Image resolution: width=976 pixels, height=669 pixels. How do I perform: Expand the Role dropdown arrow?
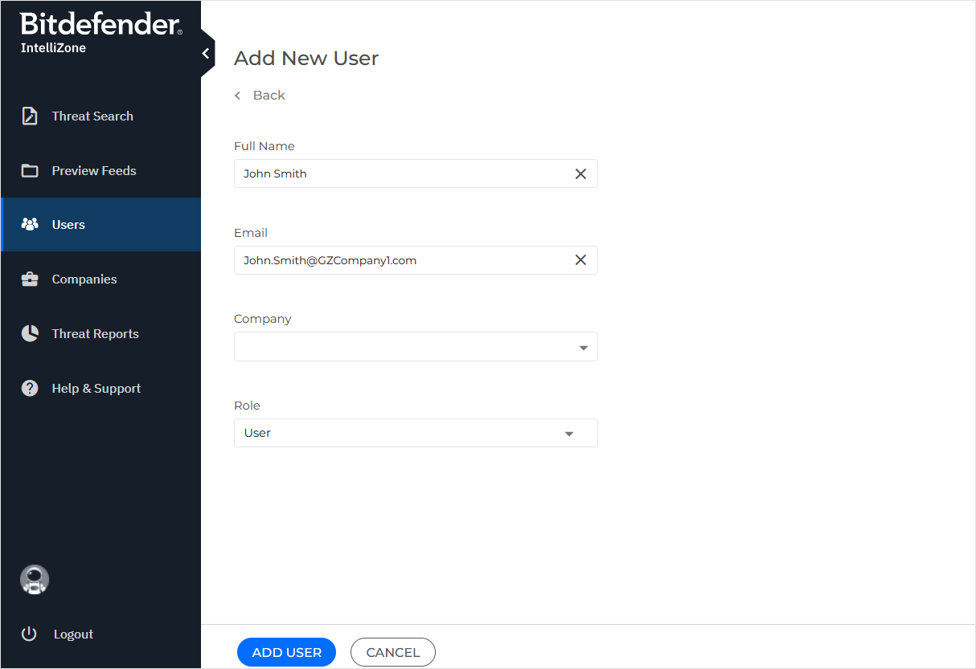pos(569,434)
